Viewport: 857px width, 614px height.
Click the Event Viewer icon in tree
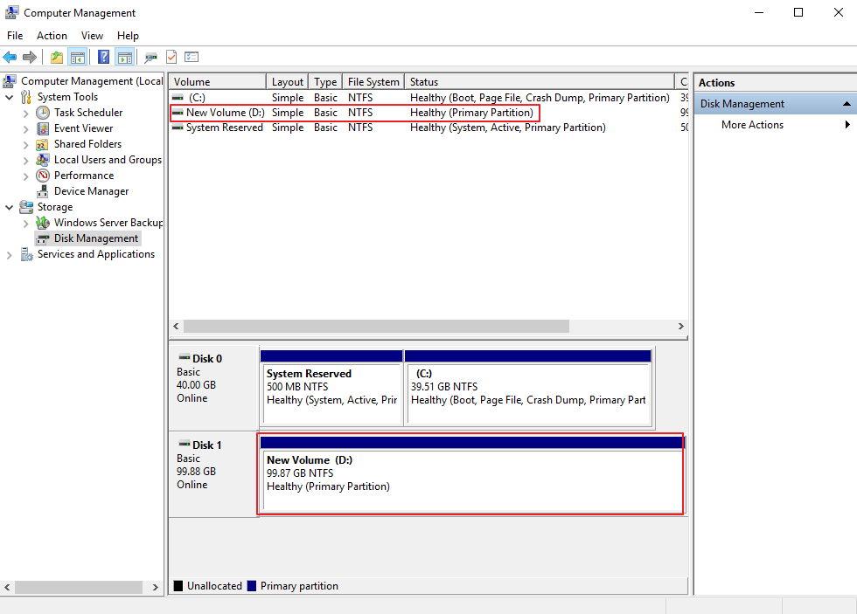point(43,128)
